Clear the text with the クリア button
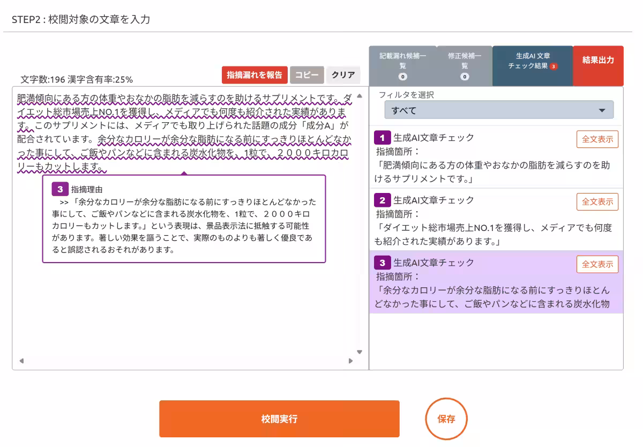 coord(343,75)
